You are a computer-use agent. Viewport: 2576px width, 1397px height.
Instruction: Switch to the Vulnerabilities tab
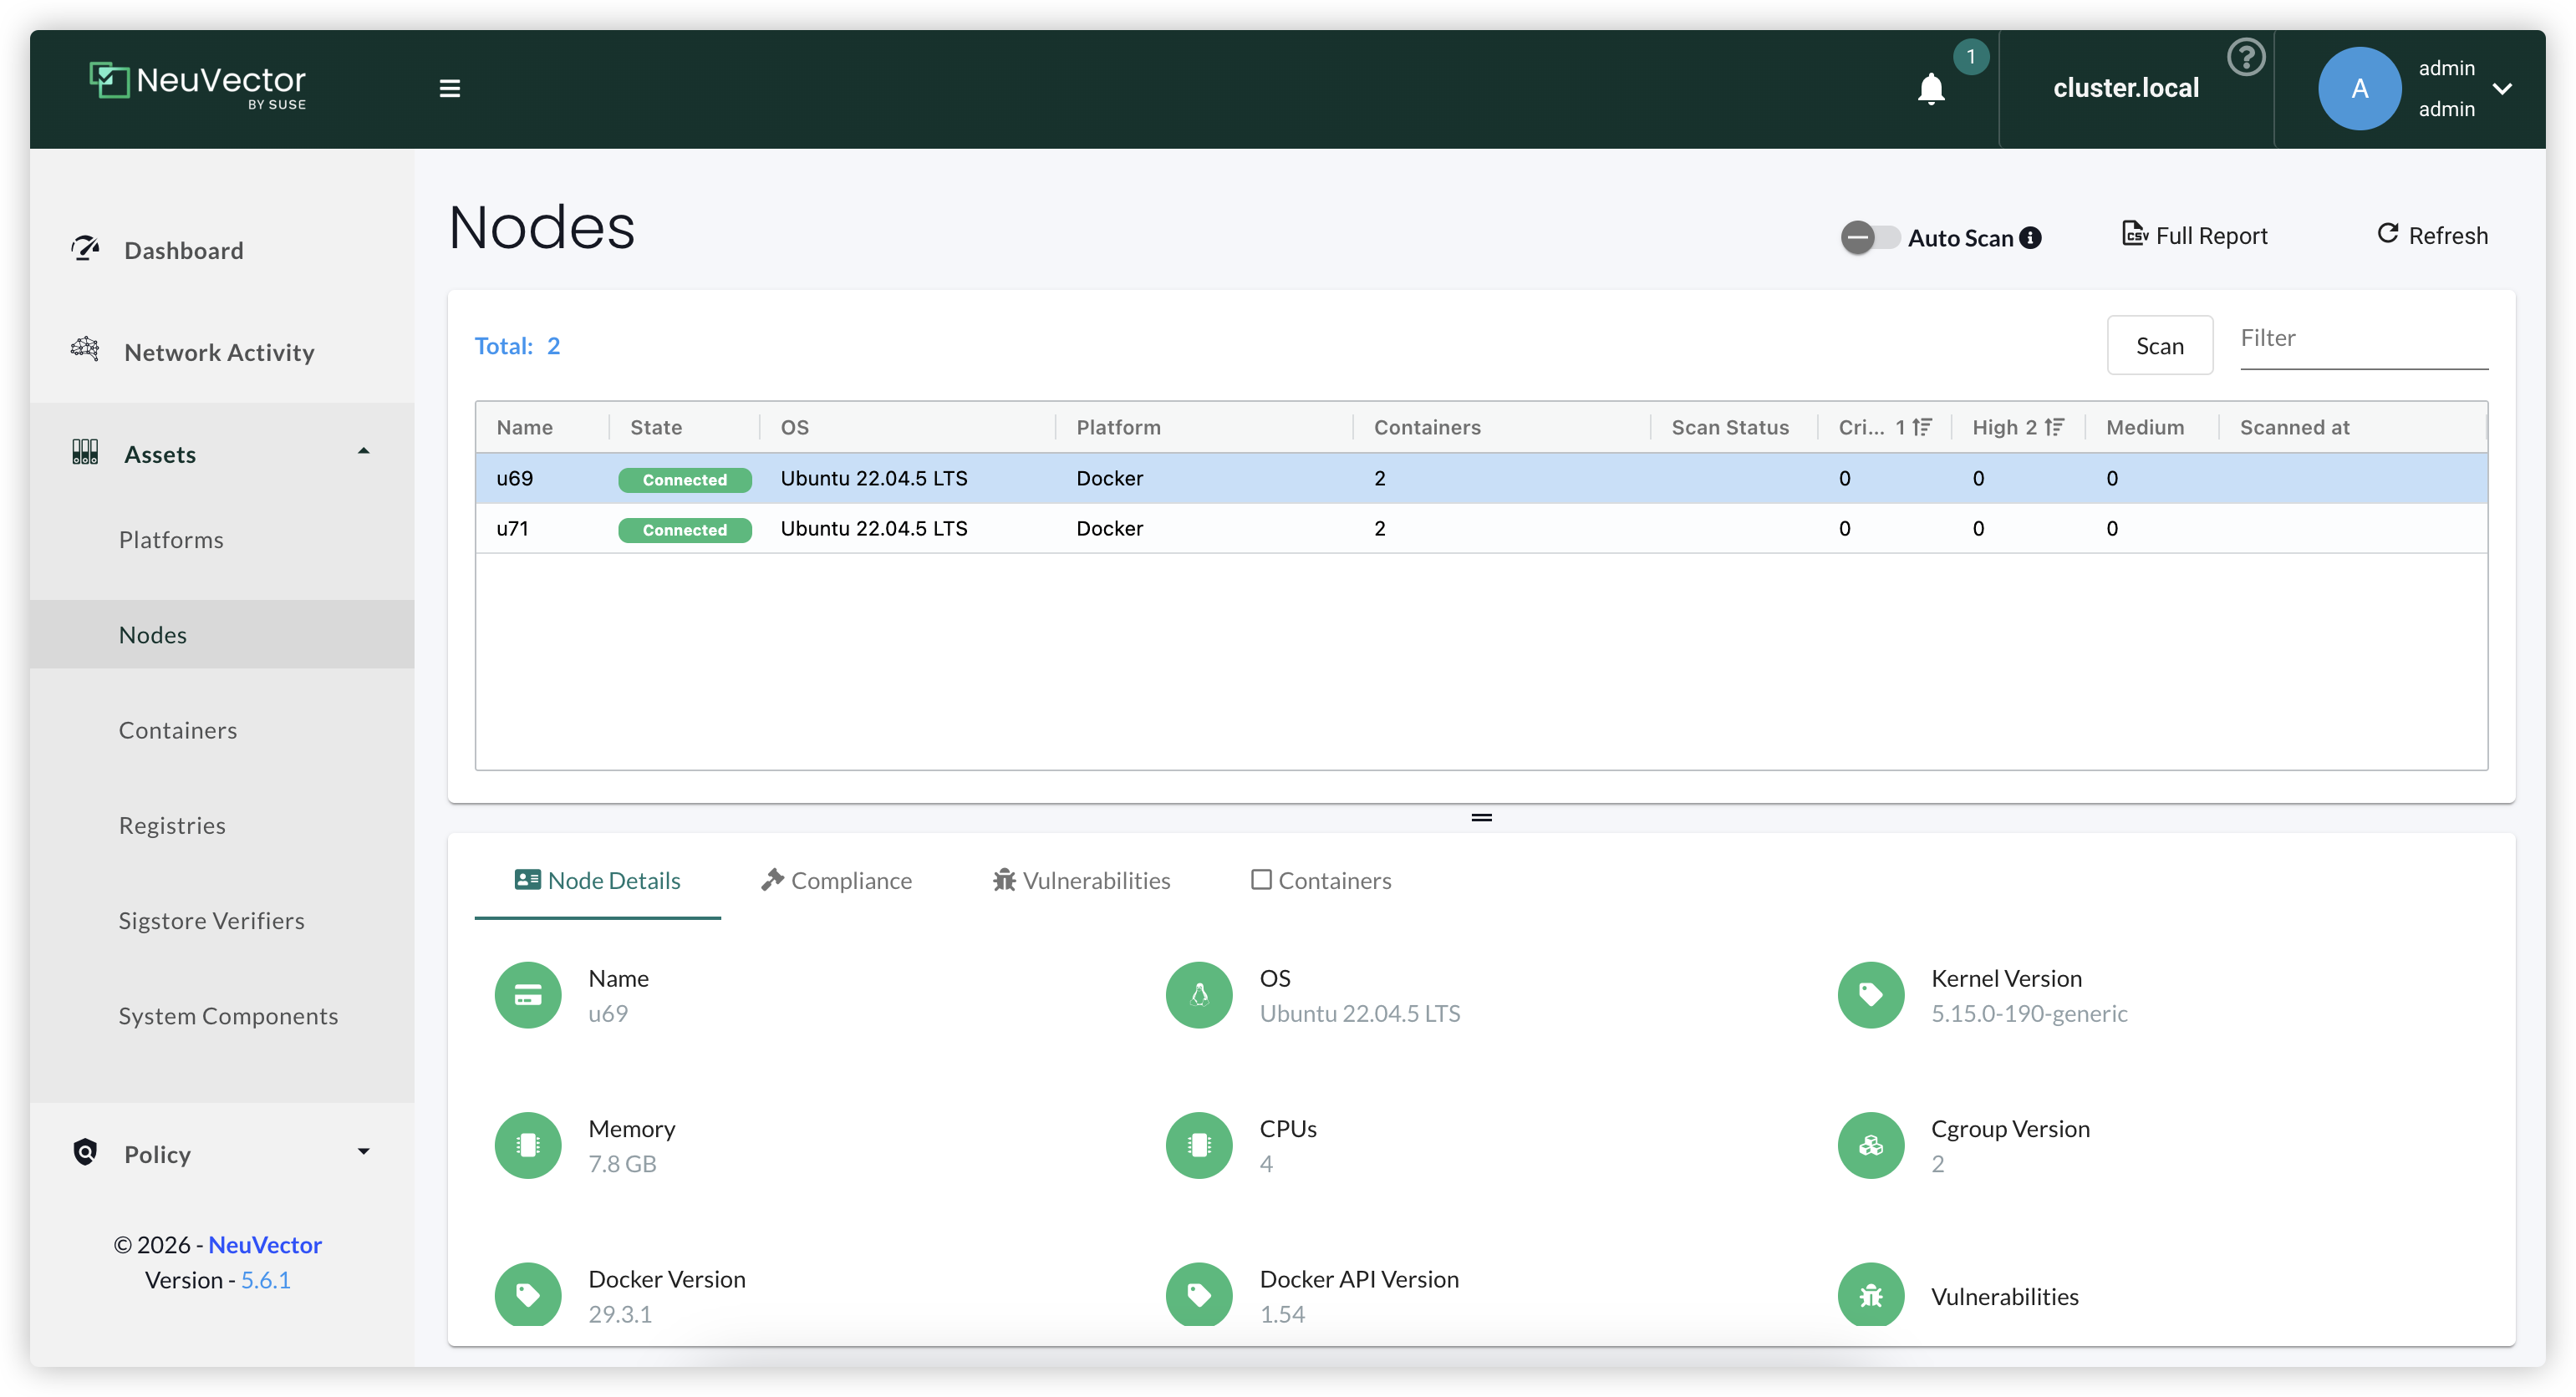pos(1081,880)
